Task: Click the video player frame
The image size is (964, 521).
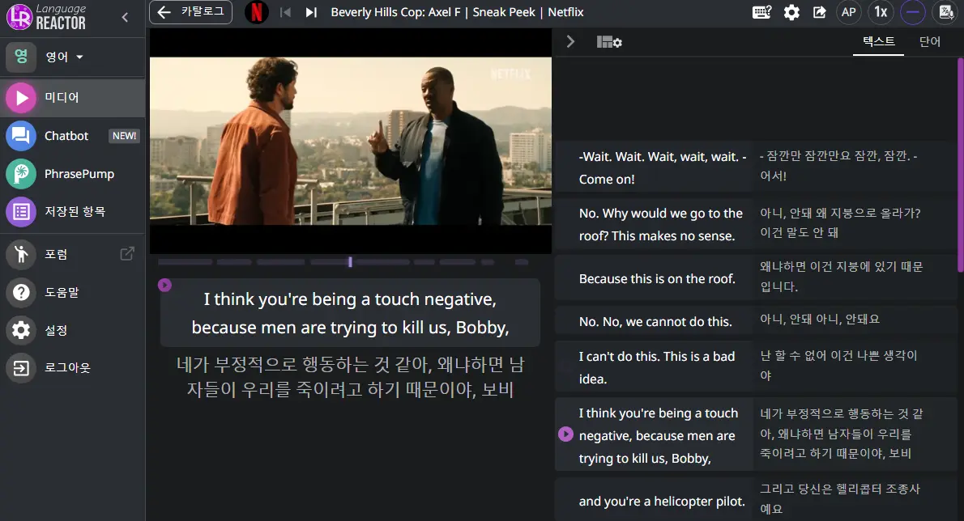Action: tap(351, 141)
